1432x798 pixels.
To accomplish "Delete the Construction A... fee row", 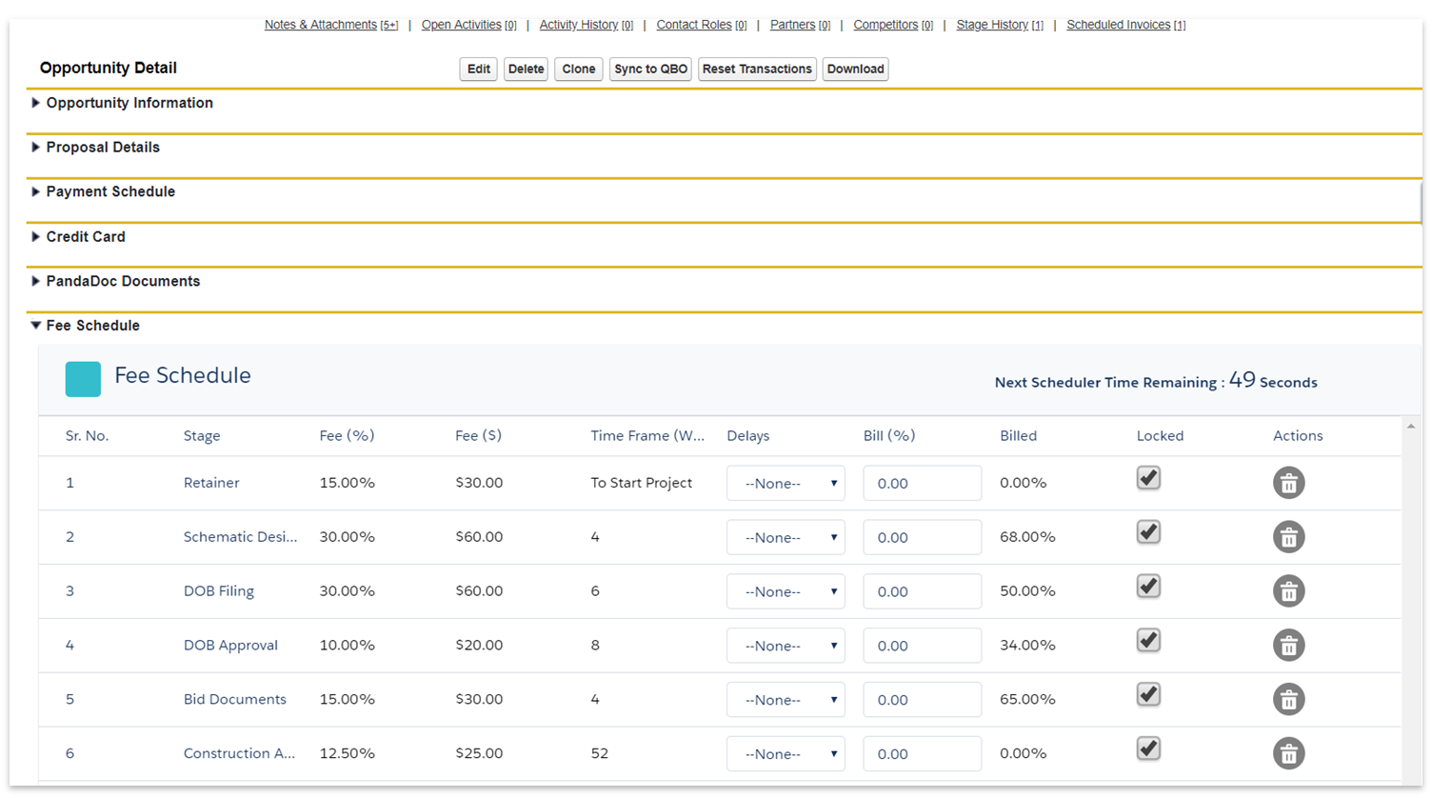I will pyautogui.click(x=1288, y=754).
